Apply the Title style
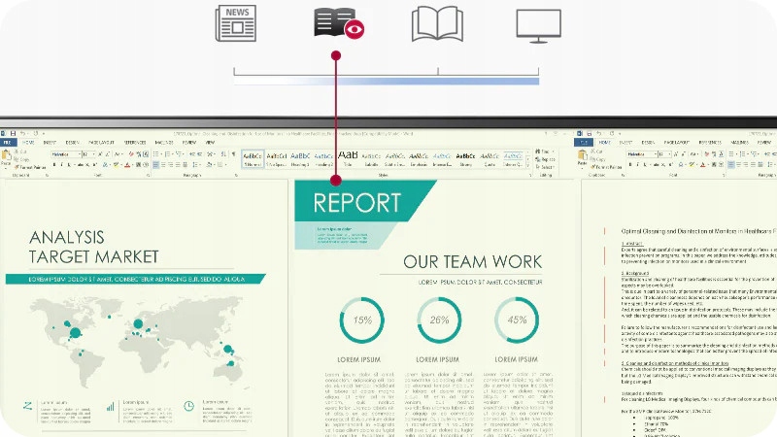The width and height of the screenshot is (777, 437). pyautogui.click(x=348, y=158)
